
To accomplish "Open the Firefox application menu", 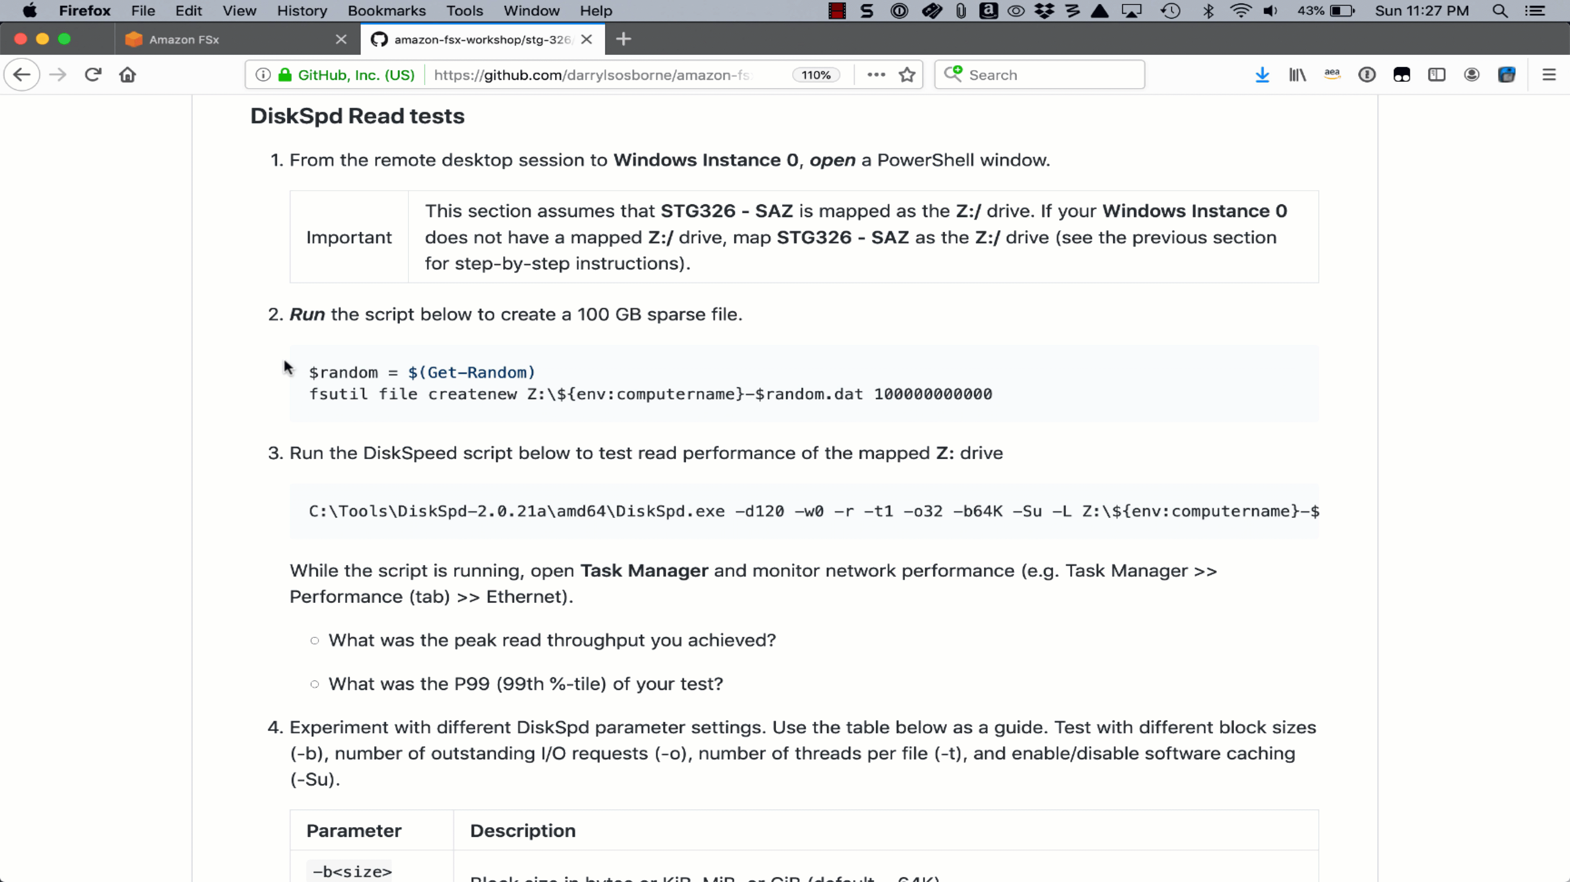I will (x=85, y=10).
